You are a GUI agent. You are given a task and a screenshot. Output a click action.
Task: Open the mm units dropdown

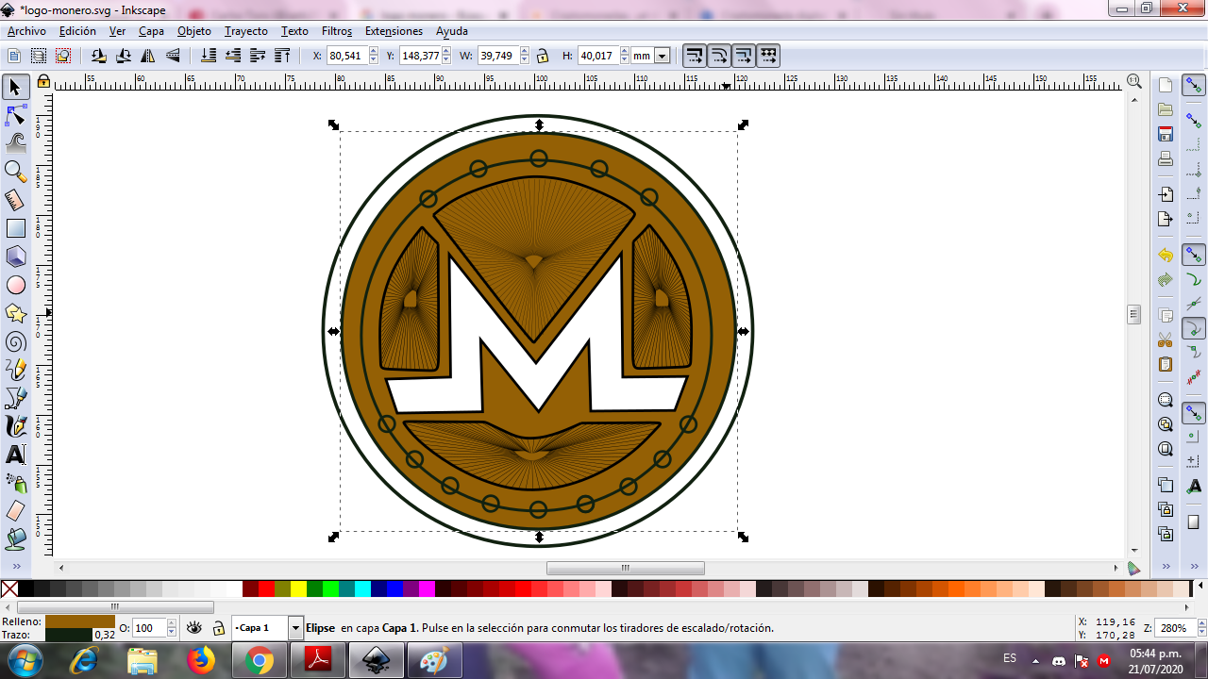(x=662, y=56)
